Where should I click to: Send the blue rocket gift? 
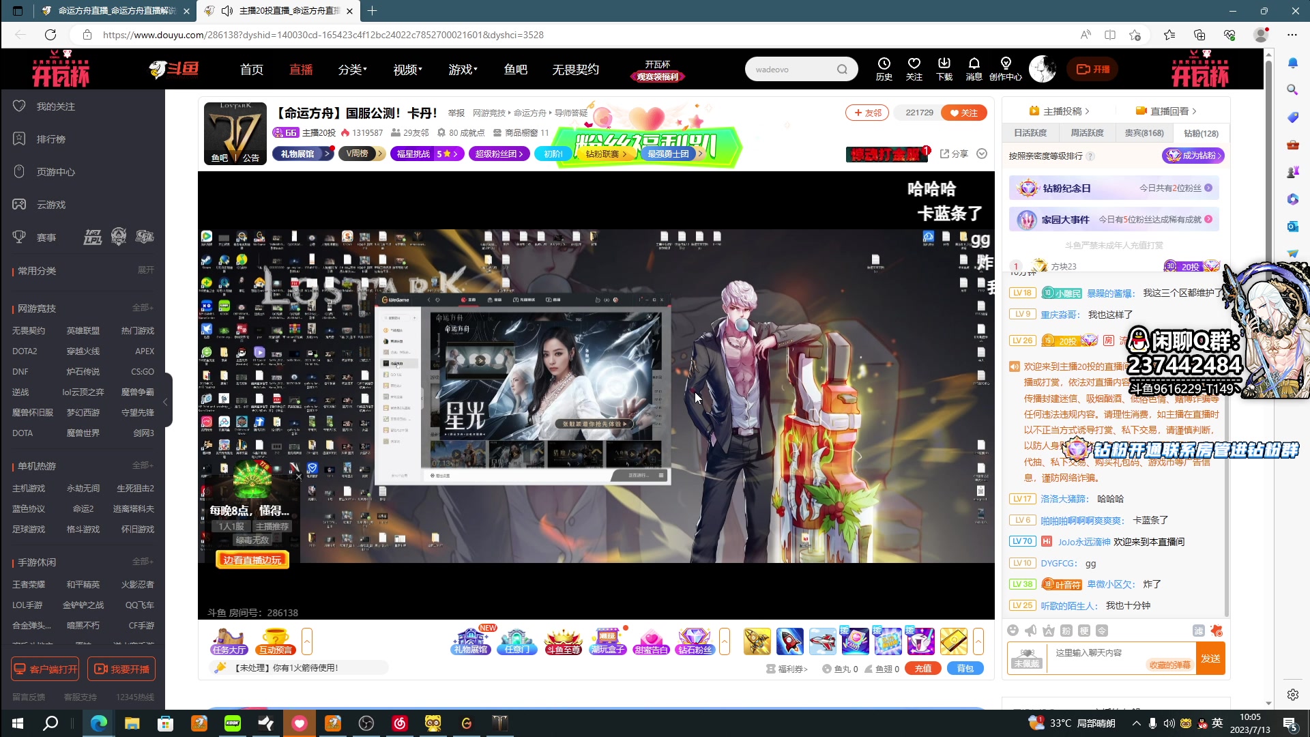(790, 641)
